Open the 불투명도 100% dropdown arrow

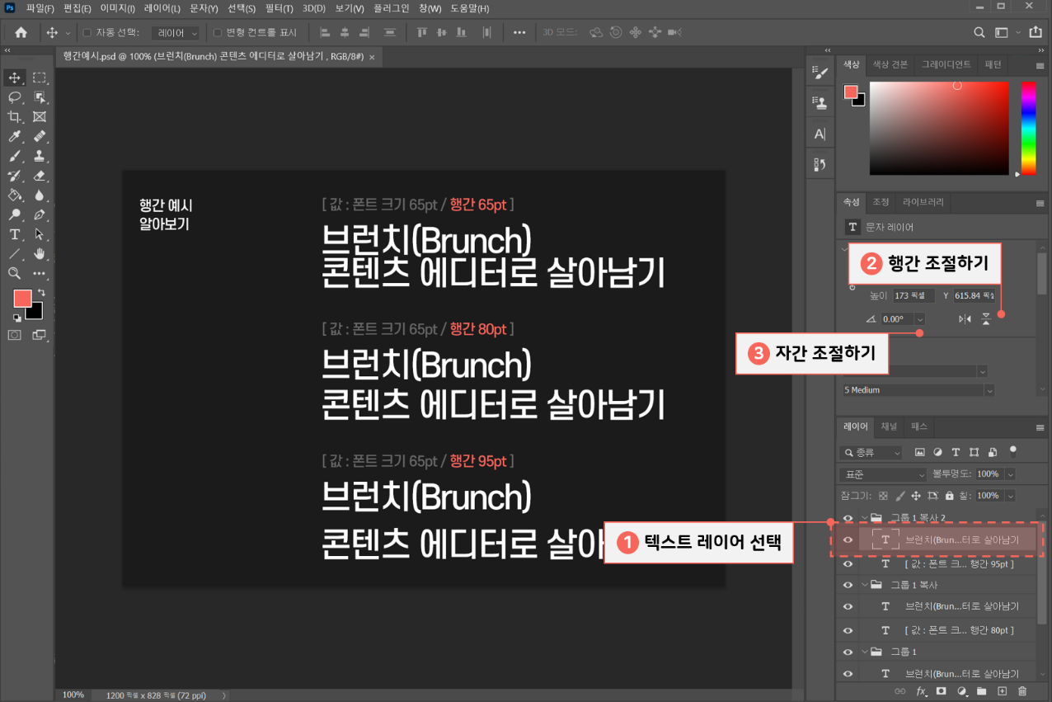click(x=1010, y=474)
